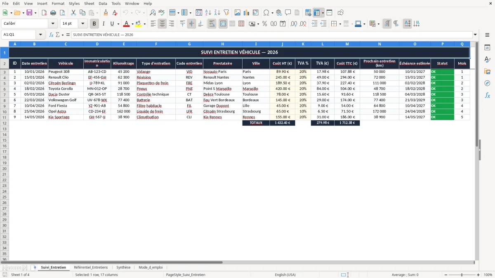
Task: Open underline style dropdown arrow
Action: (x=118, y=24)
